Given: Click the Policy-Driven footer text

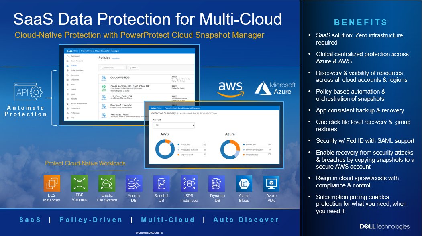Looking at the screenshot, I should point(91,220).
